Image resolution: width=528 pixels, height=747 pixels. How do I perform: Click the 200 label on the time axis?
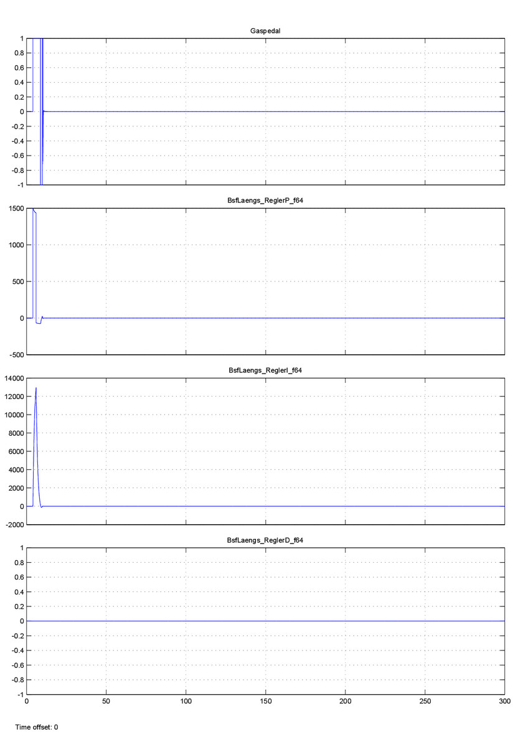[345, 702]
